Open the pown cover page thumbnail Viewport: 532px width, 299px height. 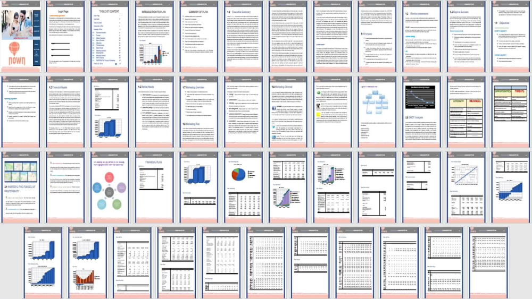(x=20, y=36)
